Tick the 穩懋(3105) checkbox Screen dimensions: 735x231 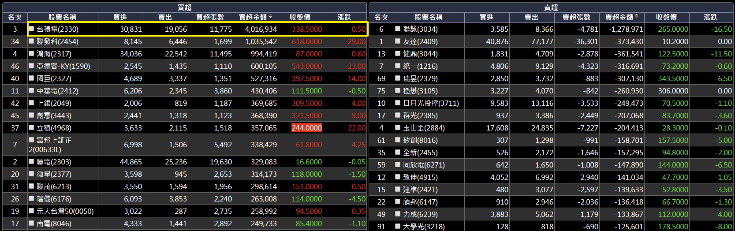[398, 90]
